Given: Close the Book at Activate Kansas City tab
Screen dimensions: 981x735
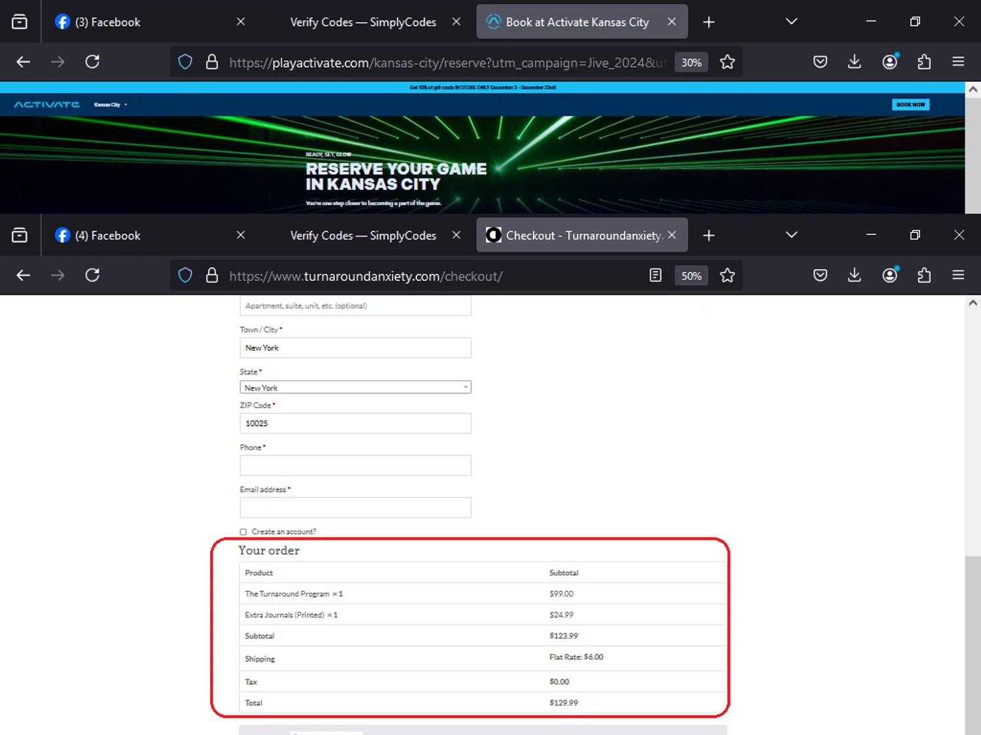Looking at the screenshot, I should click(672, 22).
